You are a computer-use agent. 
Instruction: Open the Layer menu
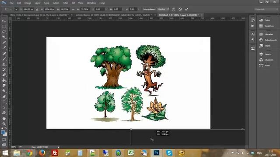(x=38, y=3)
